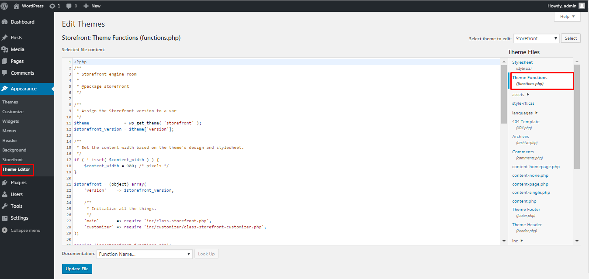Open content.php file
589x279 pixels.
524,201
